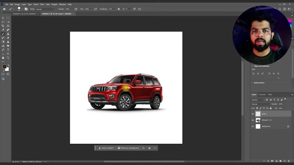
Task: Add a layer mask icon
Action: (272, 161)
